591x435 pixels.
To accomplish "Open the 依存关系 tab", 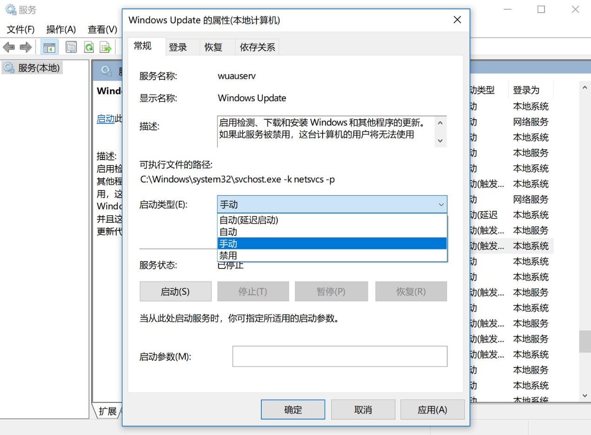I will tap(257, 47).
